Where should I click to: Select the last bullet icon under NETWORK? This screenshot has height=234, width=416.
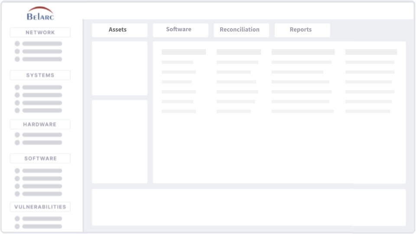coord(17,59)
